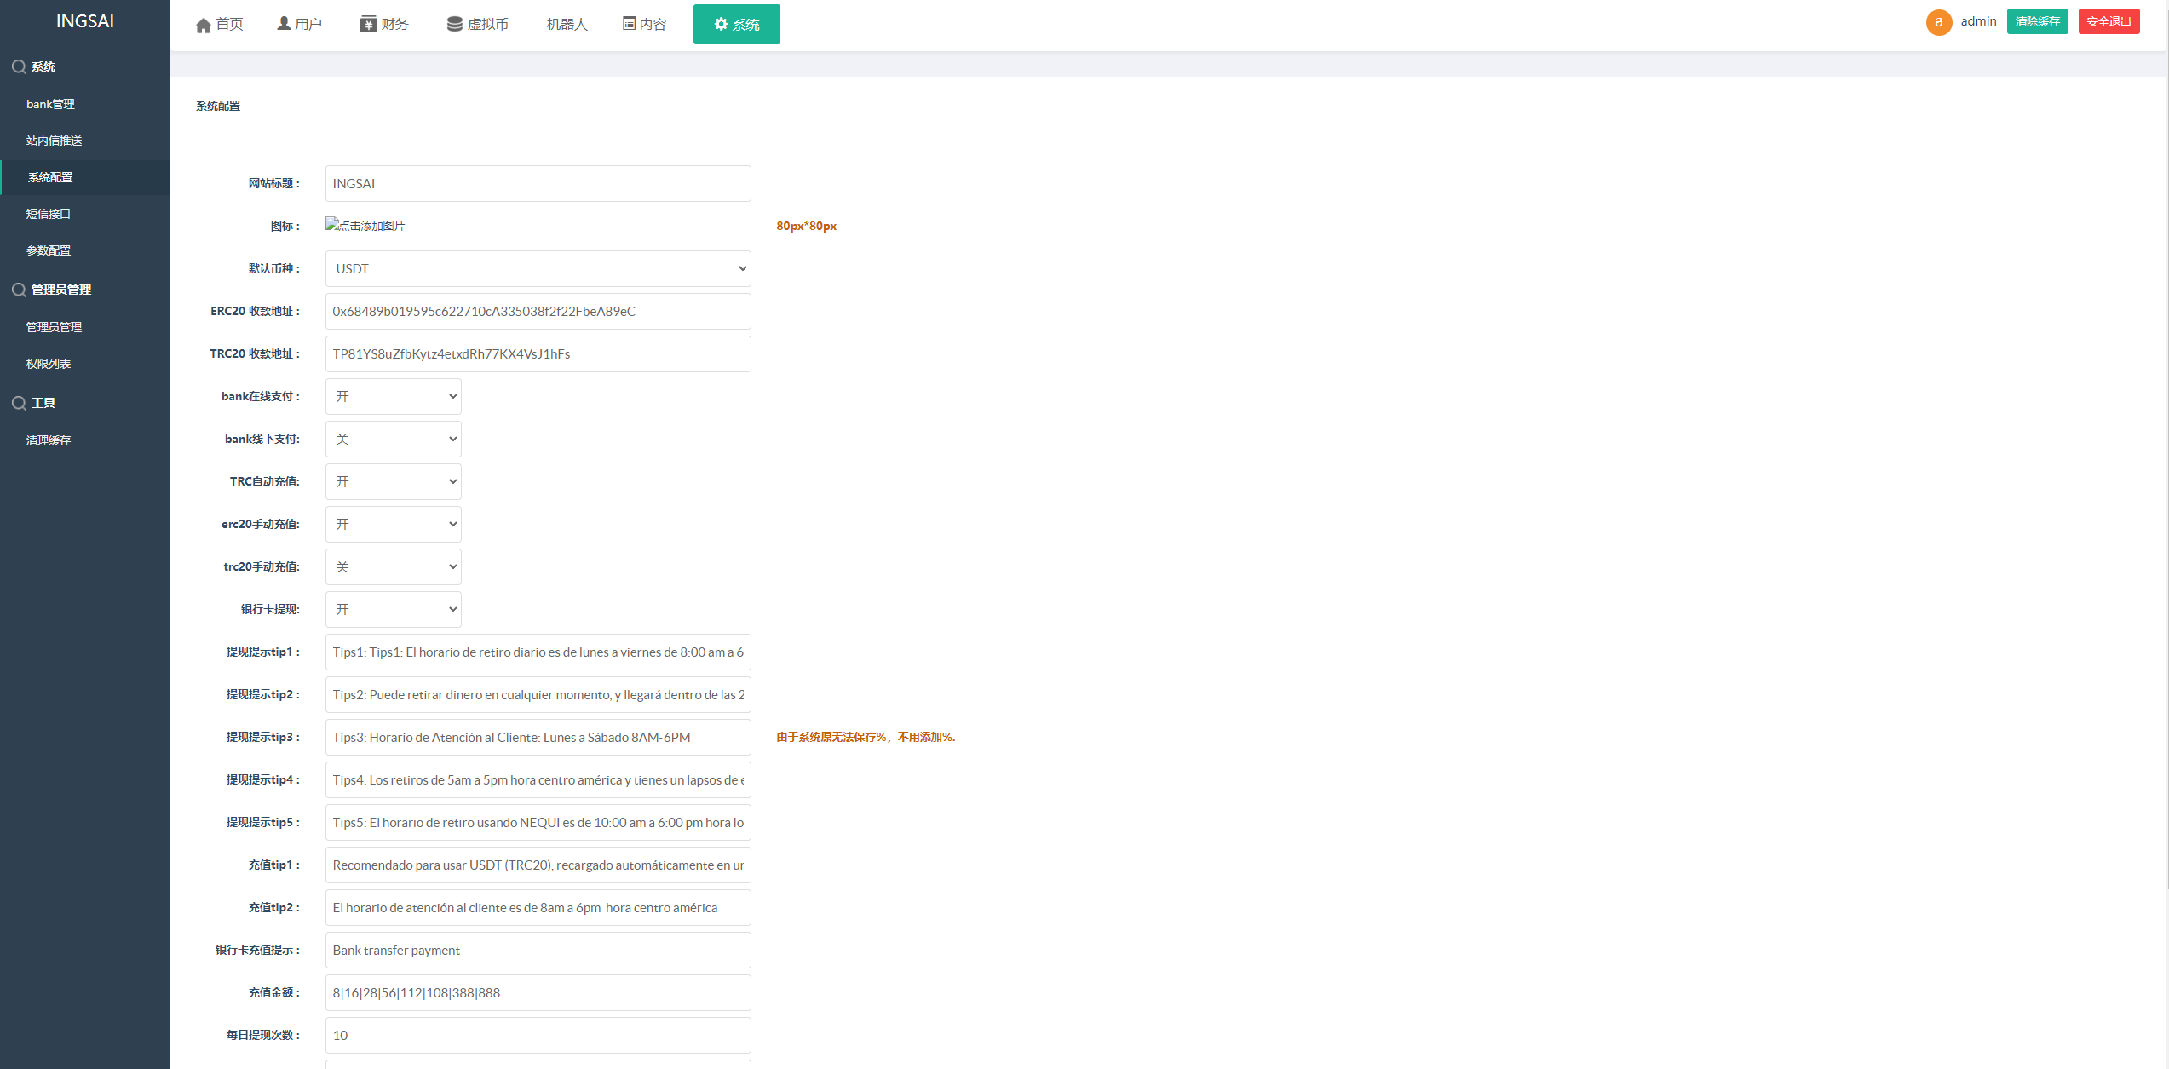Toggle TRC自动充值 dropdown setting

point(393,481)
